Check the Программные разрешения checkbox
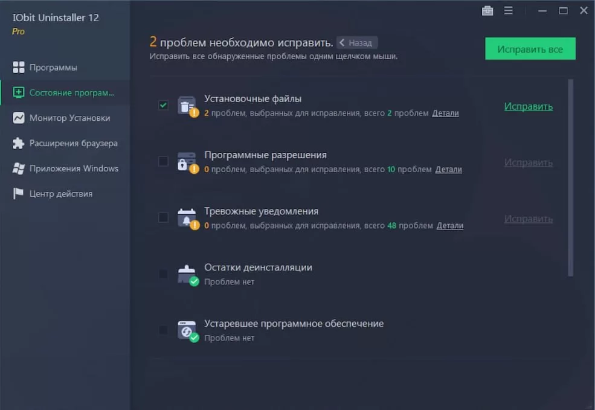This screenshot has width=595, height=410. (163, 161)
